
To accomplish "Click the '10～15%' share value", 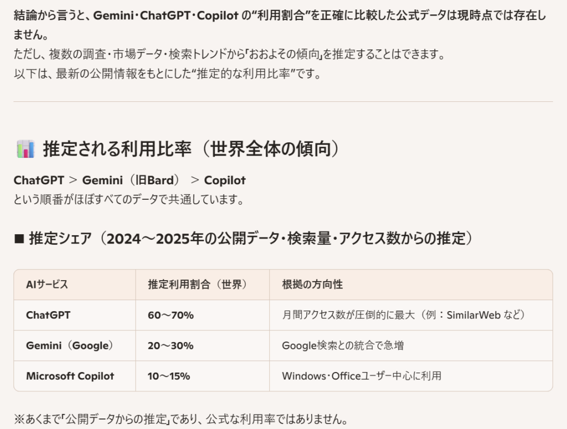I will [169, 376].
